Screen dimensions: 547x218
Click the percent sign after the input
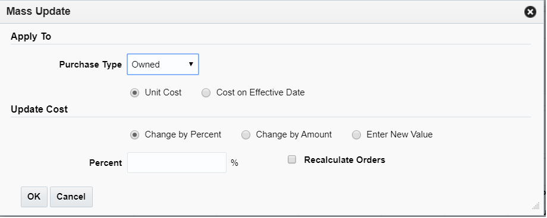[x=234, y=163]
